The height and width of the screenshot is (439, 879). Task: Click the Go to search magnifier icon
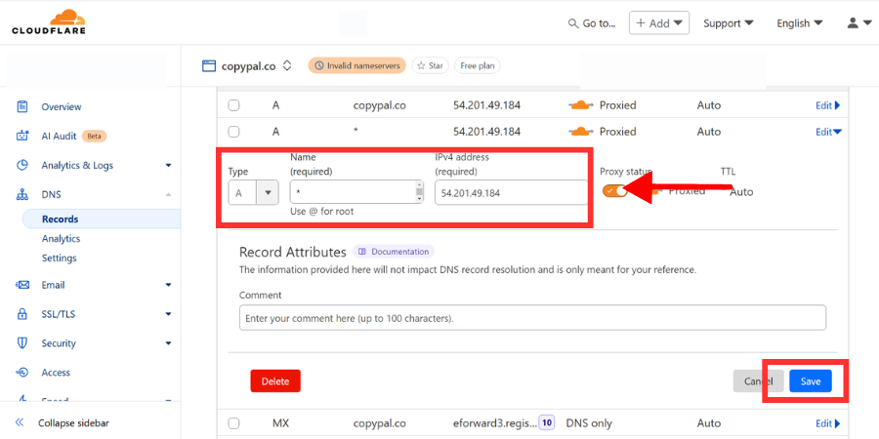[x=573, y=23]
